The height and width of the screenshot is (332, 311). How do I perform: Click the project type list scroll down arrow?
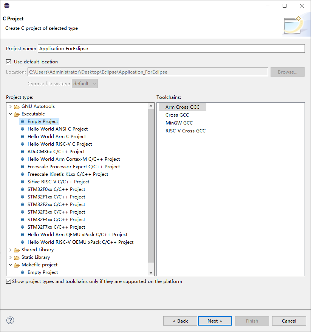[151, 273]
